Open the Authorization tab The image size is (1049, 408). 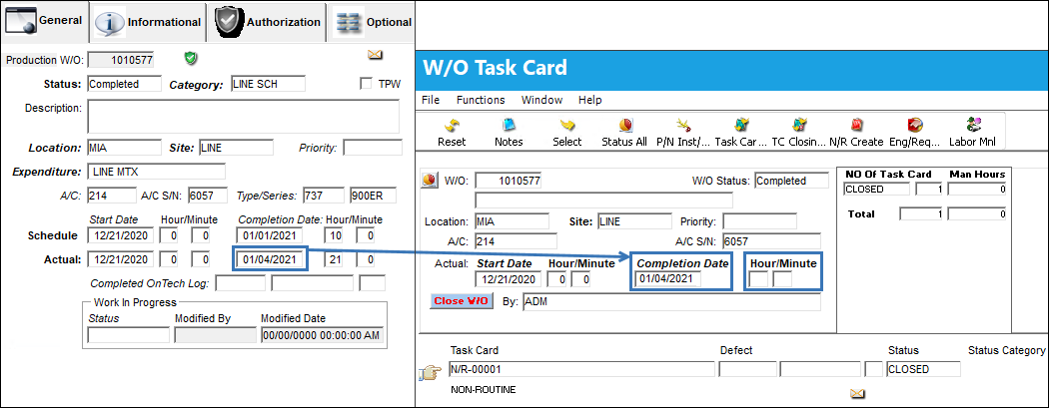267,22
